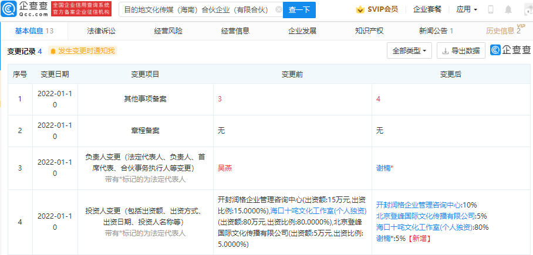Switch to 历史信息 tab

pyautogui.click(x=503, y=31)
